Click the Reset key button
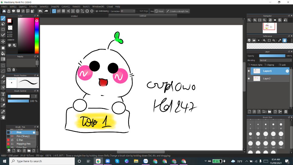293x165 pixels. pyautogui.click(x=159, y=11)
